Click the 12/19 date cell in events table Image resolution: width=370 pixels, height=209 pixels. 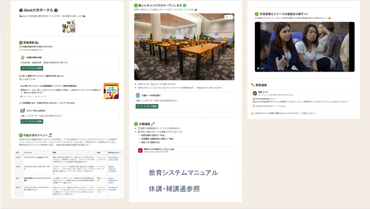click(x=18, y=191)
